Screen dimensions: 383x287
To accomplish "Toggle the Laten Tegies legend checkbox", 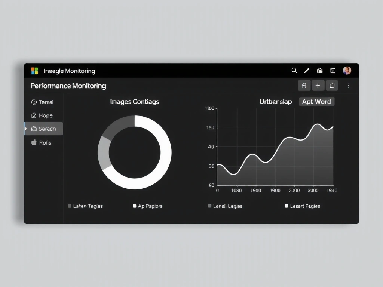I will [69, 206].
